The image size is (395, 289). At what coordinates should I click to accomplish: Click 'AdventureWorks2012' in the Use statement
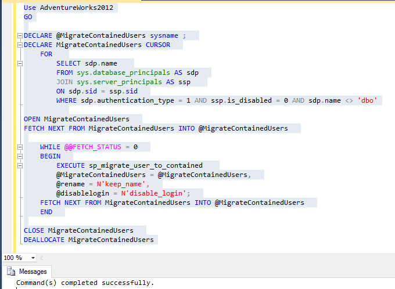tap(77, 8)
